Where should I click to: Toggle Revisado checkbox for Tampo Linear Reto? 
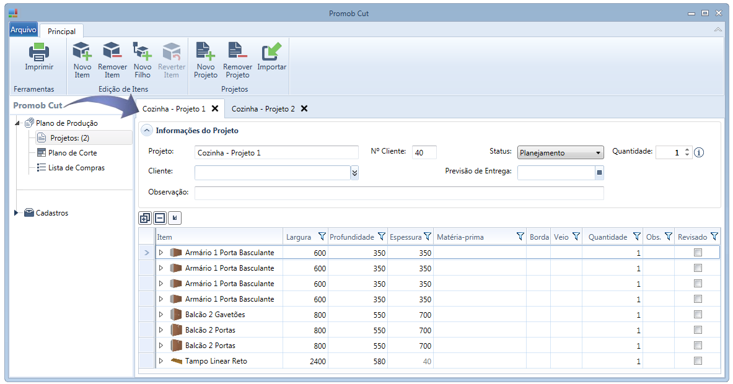(x=698, y=361)
